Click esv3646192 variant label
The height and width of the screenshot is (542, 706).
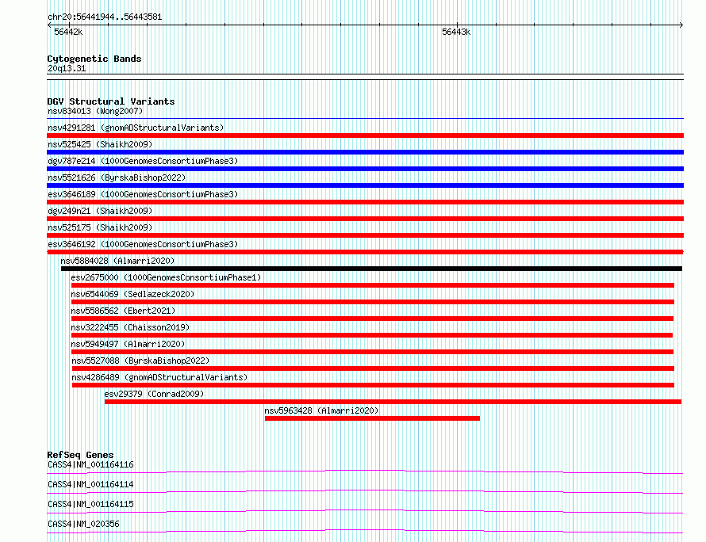point(143,244)
